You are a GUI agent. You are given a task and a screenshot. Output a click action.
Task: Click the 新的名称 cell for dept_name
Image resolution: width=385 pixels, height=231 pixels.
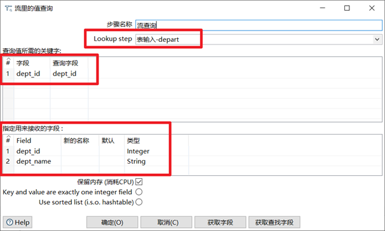(x=80, y=161)
